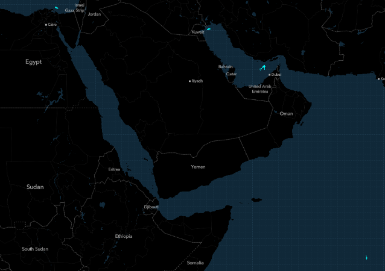This screenshot has width=385, height=271.
Task: Click the Gaza Strip label
Action: pyautogui.click(x=75, y=10)
